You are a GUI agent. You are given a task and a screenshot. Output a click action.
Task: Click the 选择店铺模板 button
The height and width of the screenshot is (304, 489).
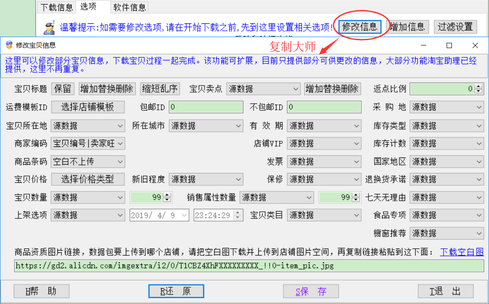click(x=87, y=107)
